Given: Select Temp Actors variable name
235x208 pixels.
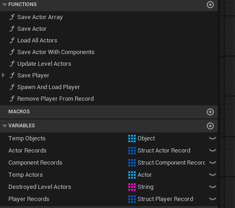Looking at the screenshot, I should tap(26, 175).
